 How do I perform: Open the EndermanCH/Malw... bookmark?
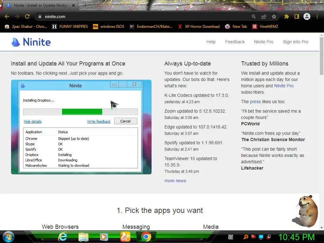pos(151,27)
